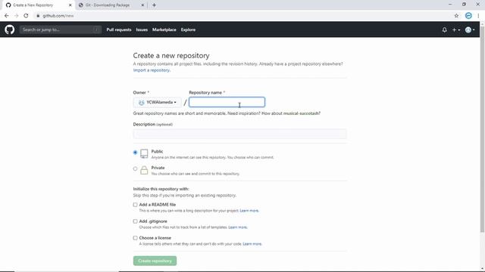485x272 pixels.
Task: Open the plus create-new menu
Action: [x=456, y=30]
